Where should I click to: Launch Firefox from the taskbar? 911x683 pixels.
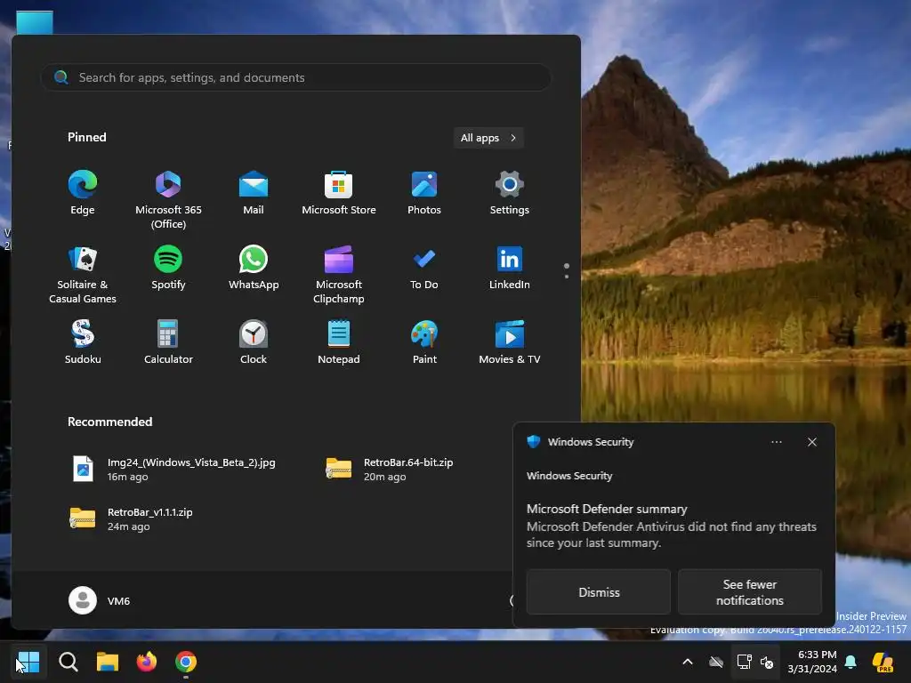click(x=147, y=662)
